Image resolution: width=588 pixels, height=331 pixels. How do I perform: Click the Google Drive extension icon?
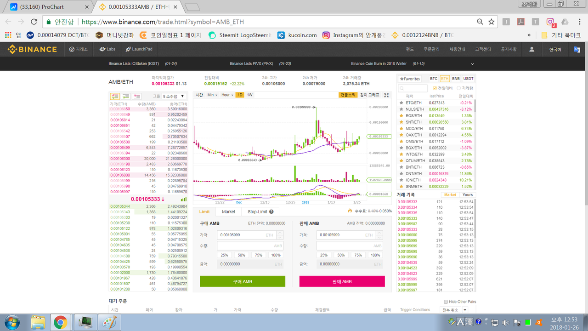point(565,22)
